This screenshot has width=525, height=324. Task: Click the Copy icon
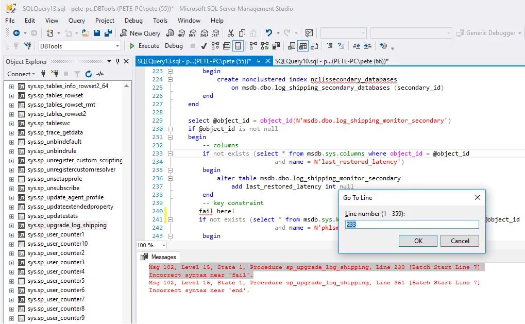pyautogui.click(x=242, y=33)
